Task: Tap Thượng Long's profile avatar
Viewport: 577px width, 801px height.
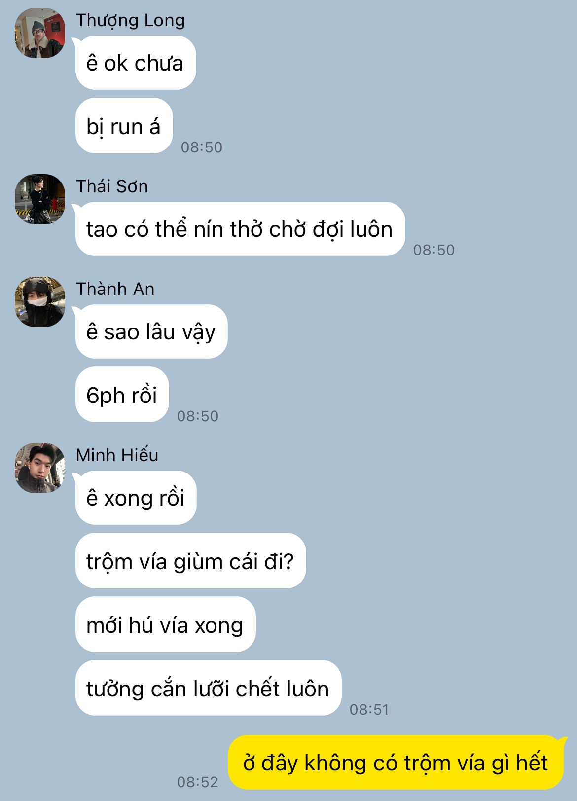Action: point(40,33)
